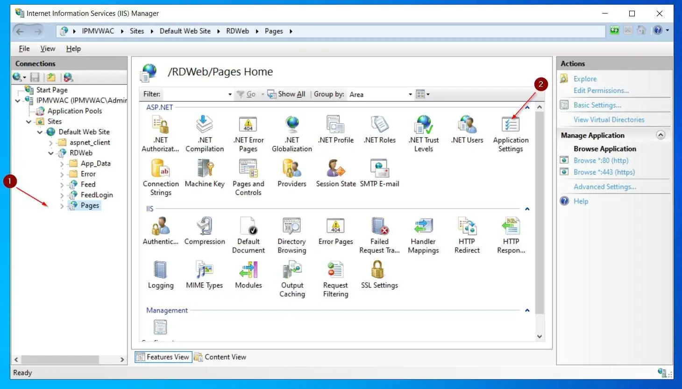Image resolution: width=682 pixels, height=389 pixels.
Task: Collapse the Default Web Site node
Action: 40,132
